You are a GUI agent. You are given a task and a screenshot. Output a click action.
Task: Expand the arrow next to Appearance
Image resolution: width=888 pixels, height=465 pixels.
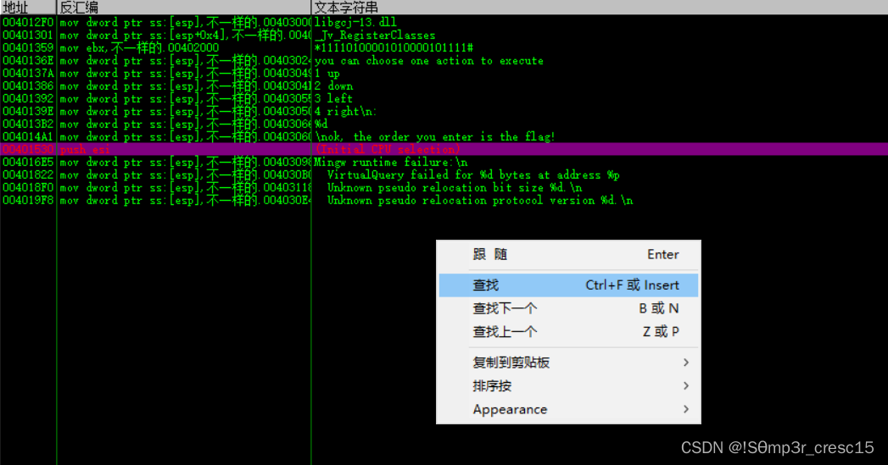[x=686, y=409]
